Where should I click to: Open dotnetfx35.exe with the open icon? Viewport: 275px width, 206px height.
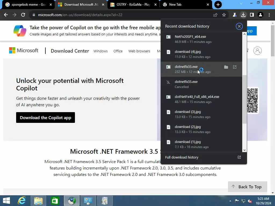pyautogui.click(x=235, y=67)
